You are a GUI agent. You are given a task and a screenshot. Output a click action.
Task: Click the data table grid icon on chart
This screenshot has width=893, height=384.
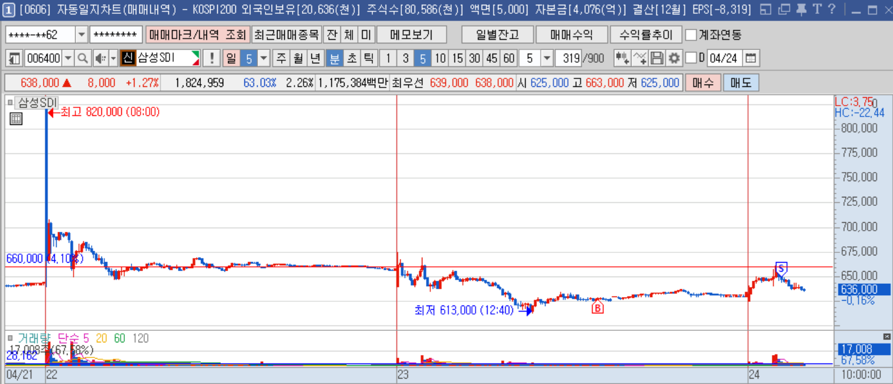[x=16, y=119]
